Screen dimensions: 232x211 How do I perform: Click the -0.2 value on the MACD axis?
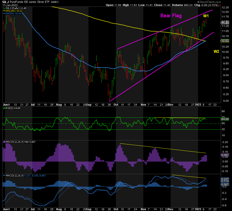click(224, 193)
